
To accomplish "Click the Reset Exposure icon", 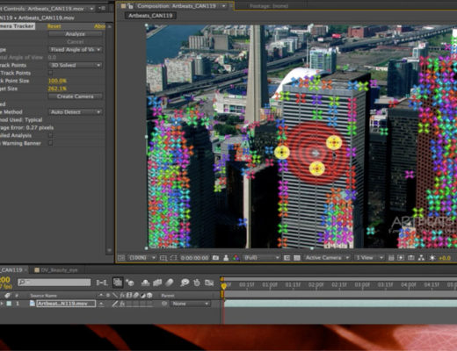I will (x=432, y=258).
